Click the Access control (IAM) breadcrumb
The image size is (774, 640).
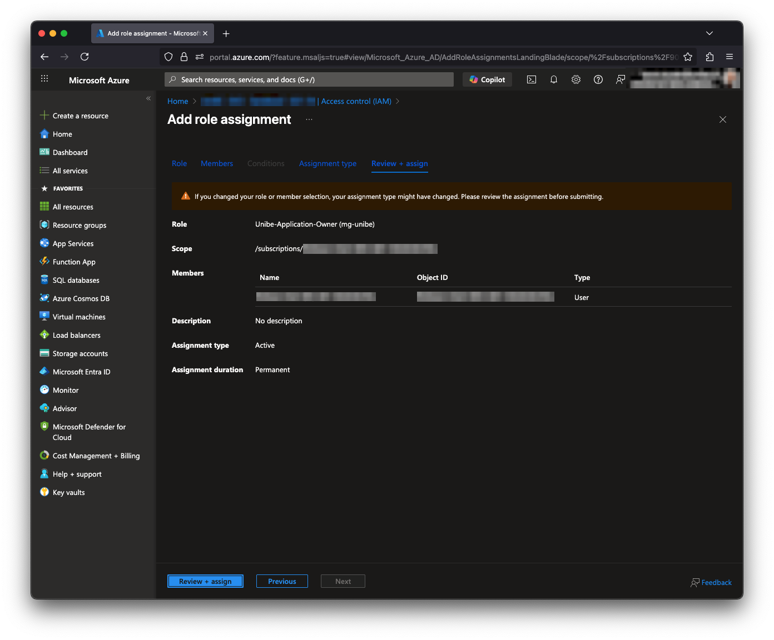(356, 101)
